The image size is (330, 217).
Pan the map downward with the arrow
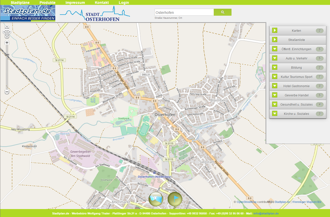7,36
